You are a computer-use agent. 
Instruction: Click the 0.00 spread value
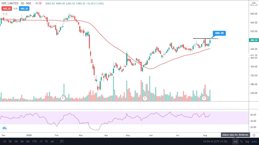click(16, 9)
